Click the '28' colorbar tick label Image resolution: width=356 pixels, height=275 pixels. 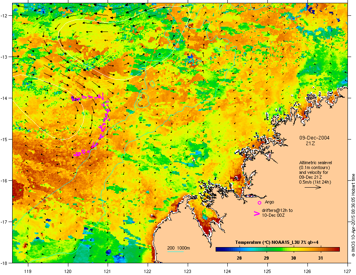[239, 258]
